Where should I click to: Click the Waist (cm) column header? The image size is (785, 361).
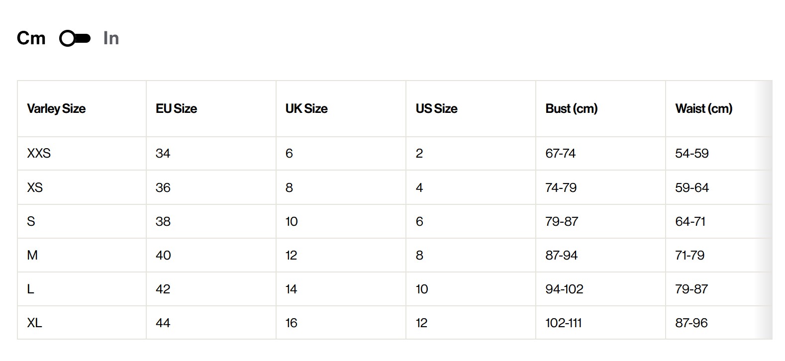tap(703, 108)
